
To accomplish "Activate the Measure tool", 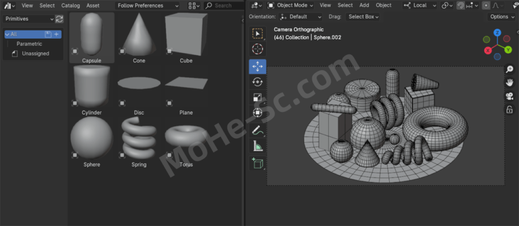I will pos(257,146).
